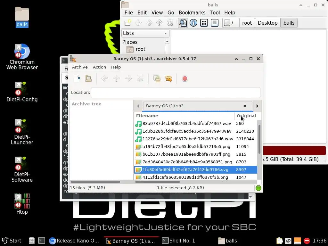
Task: Click the open archive icon in xarchiver
Action: tap(88, 79)
